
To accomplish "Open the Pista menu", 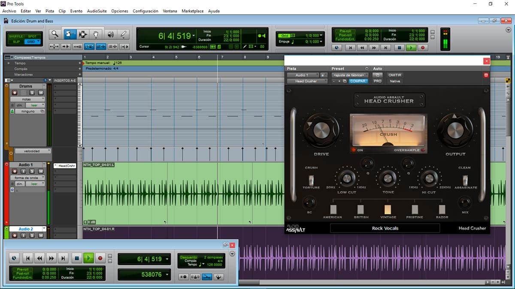I will click(x=50, y=11).
